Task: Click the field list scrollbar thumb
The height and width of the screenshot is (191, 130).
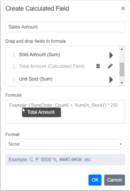Action: pyautogui.click(x=122, y=69)
